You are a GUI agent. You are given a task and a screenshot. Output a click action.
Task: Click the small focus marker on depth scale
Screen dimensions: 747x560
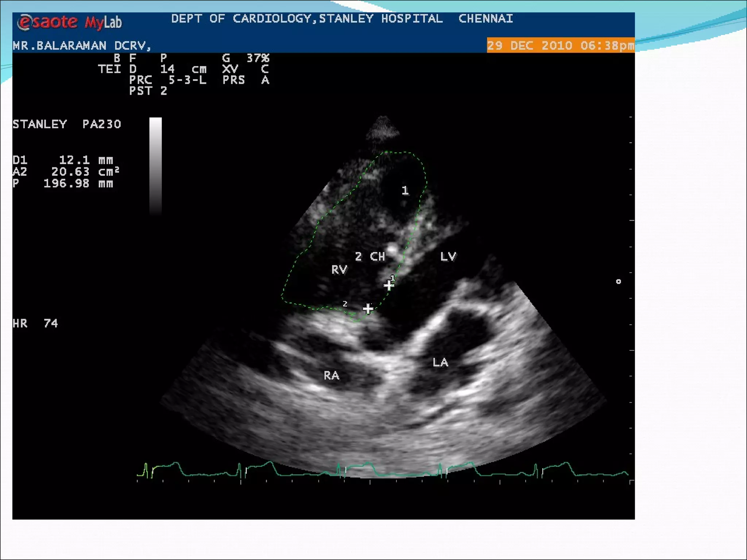point(618,281)
